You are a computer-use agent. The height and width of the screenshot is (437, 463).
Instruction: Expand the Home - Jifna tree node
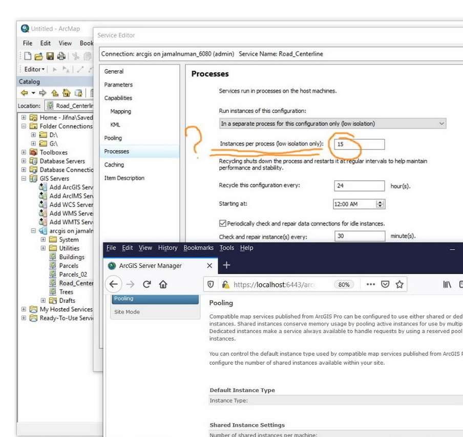[24, 117]
